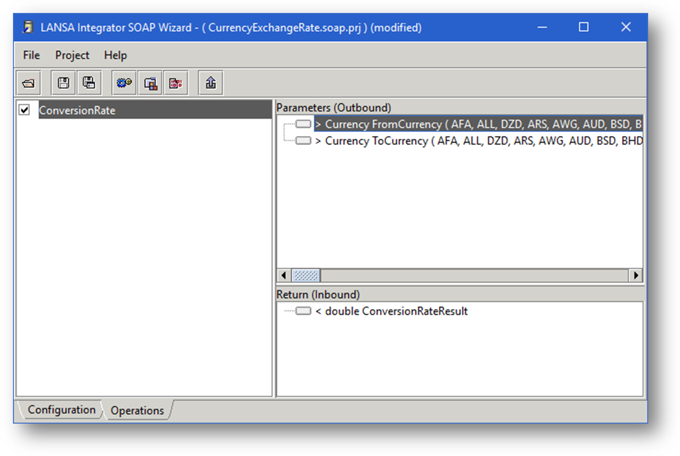Viewport: 680px width, 456px height.
Task: Click the red binary document icon
Action: 176,83
